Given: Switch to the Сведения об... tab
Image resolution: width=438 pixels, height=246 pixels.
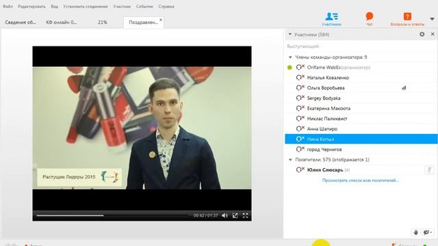Looking at the screenshot, I should (21, 23).
